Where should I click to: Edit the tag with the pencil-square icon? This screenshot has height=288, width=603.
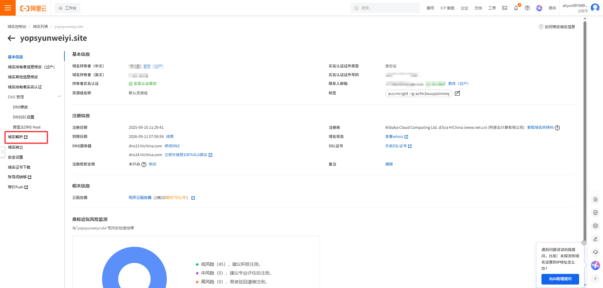(x=457, y=93)
